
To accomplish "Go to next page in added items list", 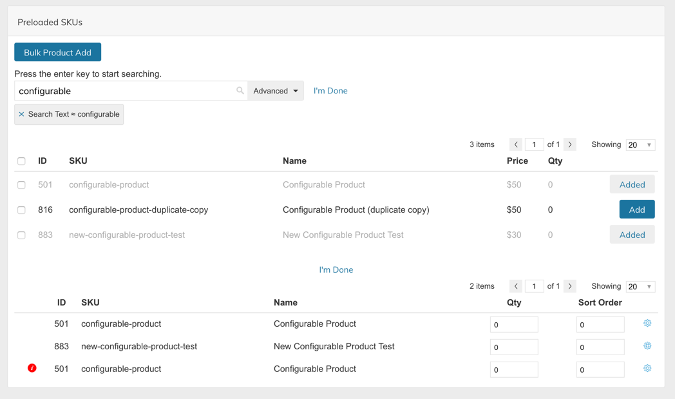I will point(570,286).
